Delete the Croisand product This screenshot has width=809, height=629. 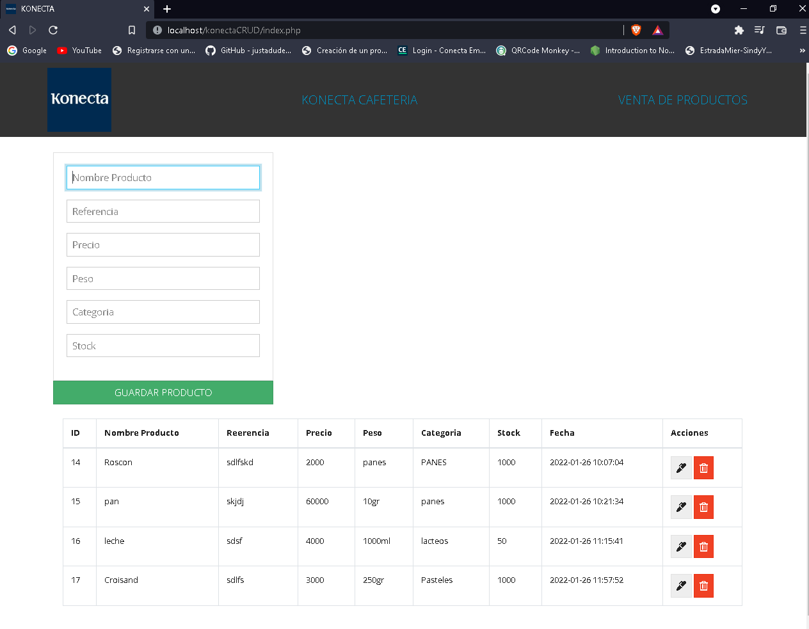tap(703, 585)
